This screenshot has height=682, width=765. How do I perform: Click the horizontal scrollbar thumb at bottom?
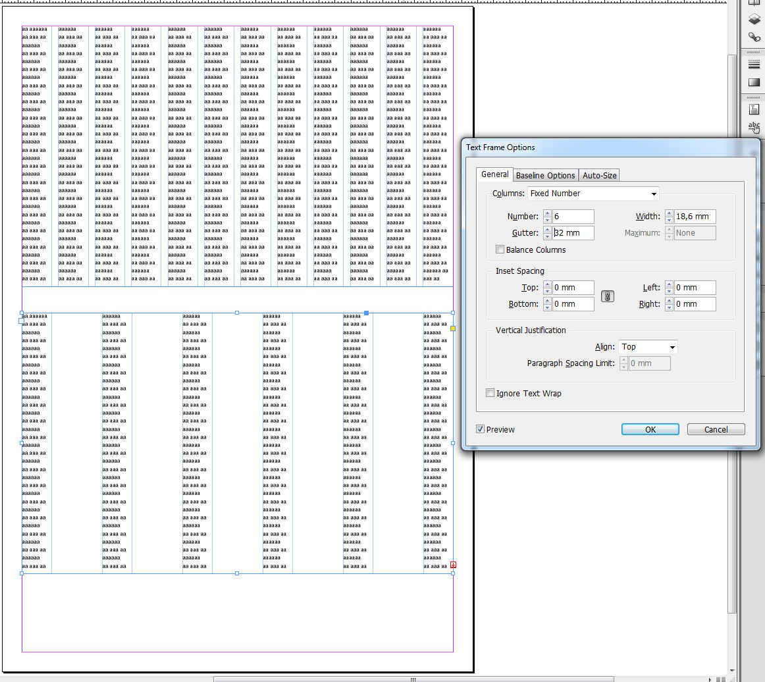click(413, 679)
